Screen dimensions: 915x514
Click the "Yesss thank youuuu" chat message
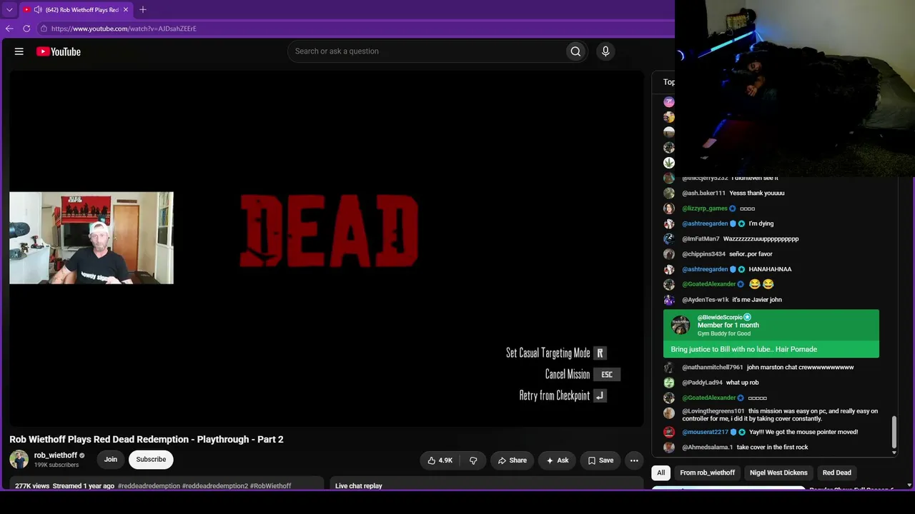click(757, 193)
